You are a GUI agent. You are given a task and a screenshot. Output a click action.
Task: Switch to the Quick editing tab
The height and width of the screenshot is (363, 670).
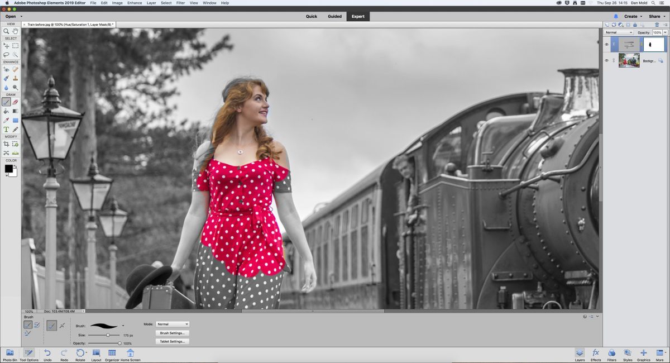pos(310,16)
